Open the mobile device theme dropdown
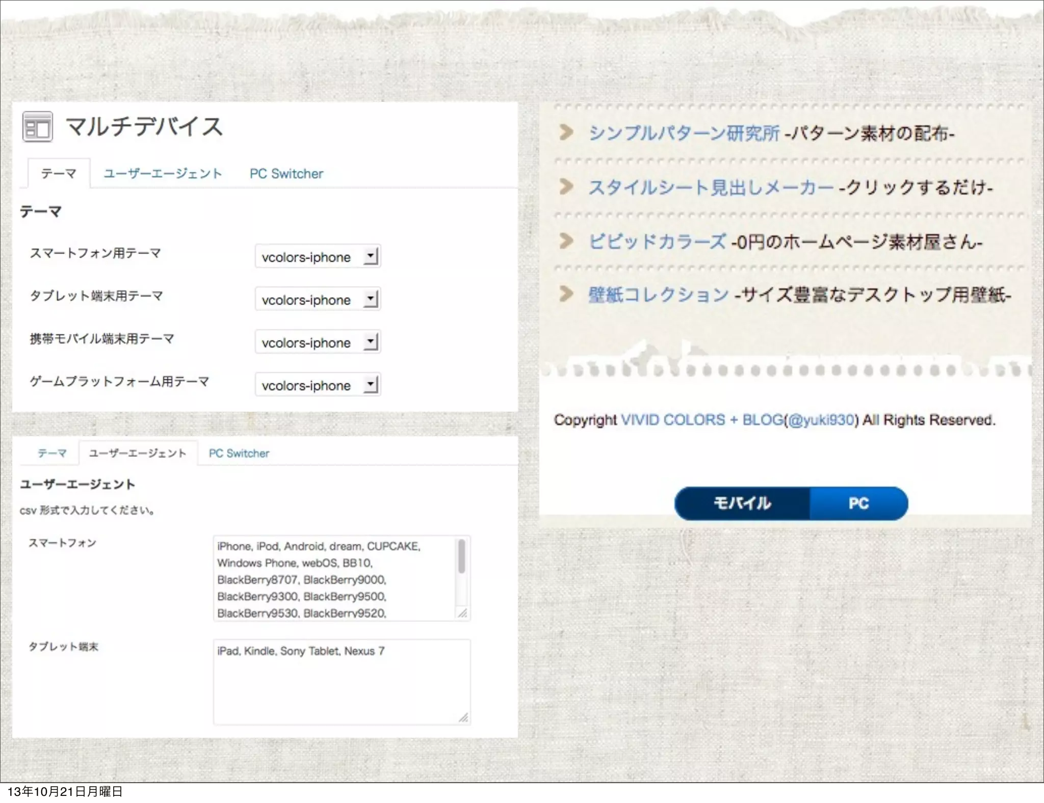 pos(318,342)
